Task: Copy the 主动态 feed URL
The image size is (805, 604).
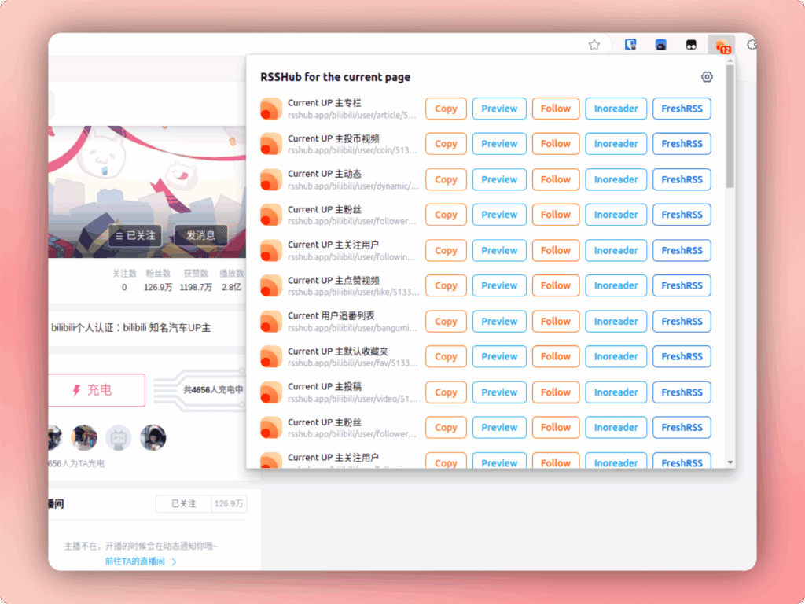Action: pyautogui.click(x=446, y=179)
